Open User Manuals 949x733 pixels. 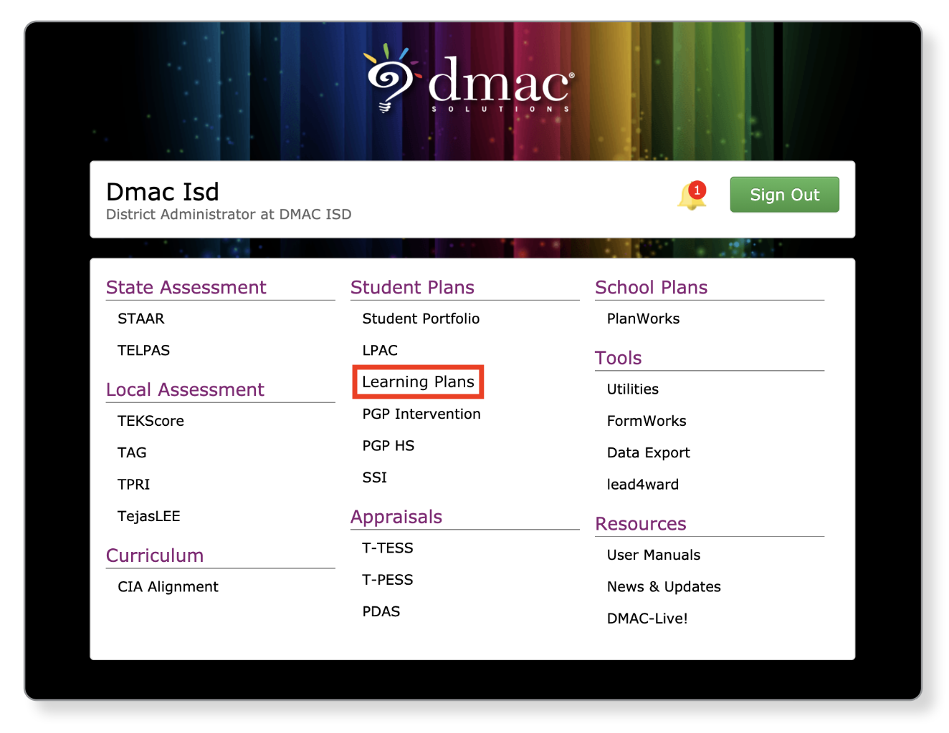pos(654,555)
